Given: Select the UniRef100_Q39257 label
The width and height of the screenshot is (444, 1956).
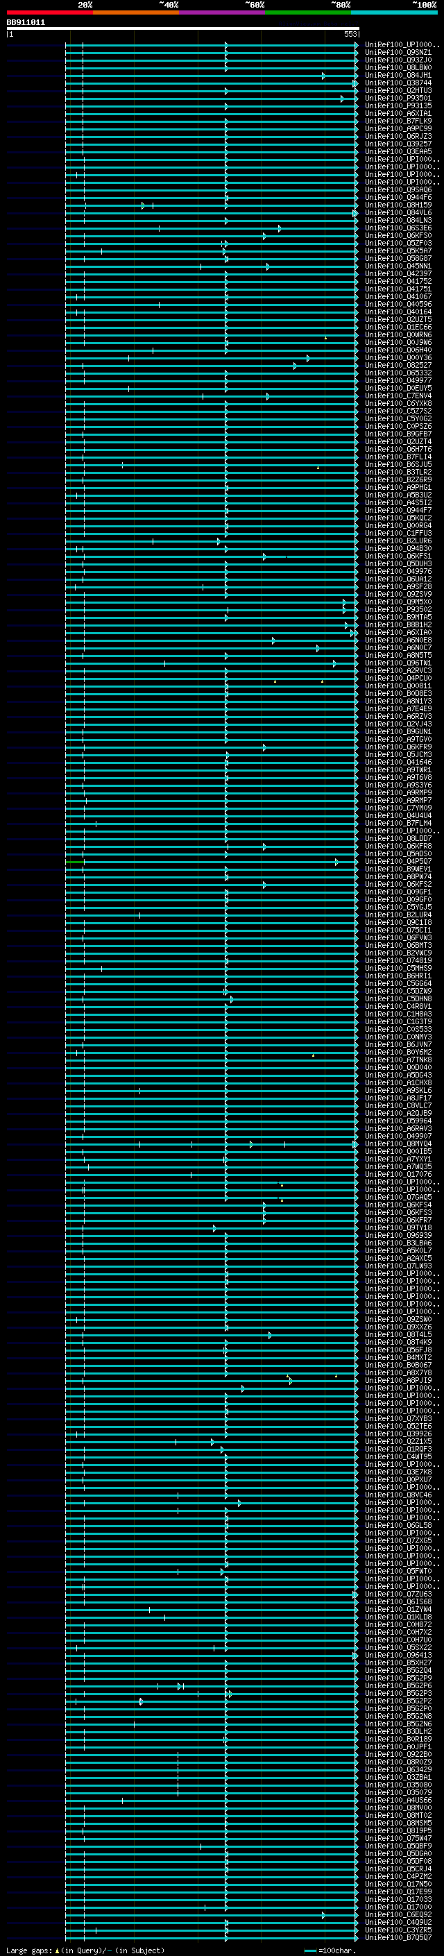Looking at the screenshot, I should click(398, 144).
